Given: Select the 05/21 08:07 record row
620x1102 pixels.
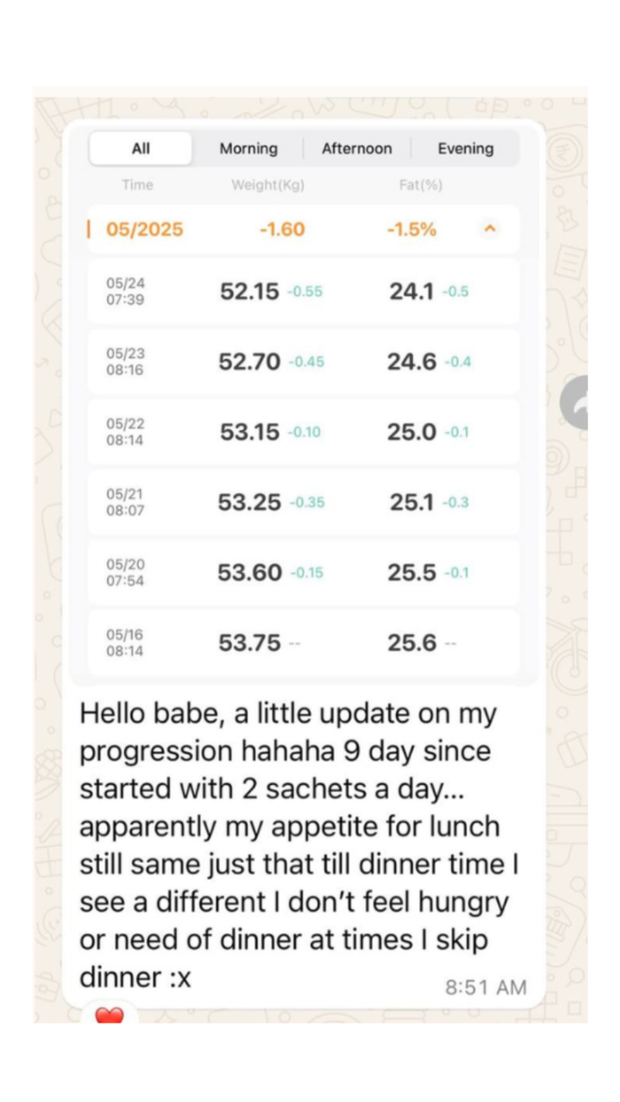Looking at the screenshot, I should (x=303, y=502).
